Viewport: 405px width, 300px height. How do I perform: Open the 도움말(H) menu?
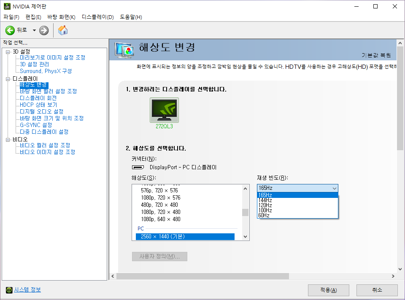[x=131, y=17]
